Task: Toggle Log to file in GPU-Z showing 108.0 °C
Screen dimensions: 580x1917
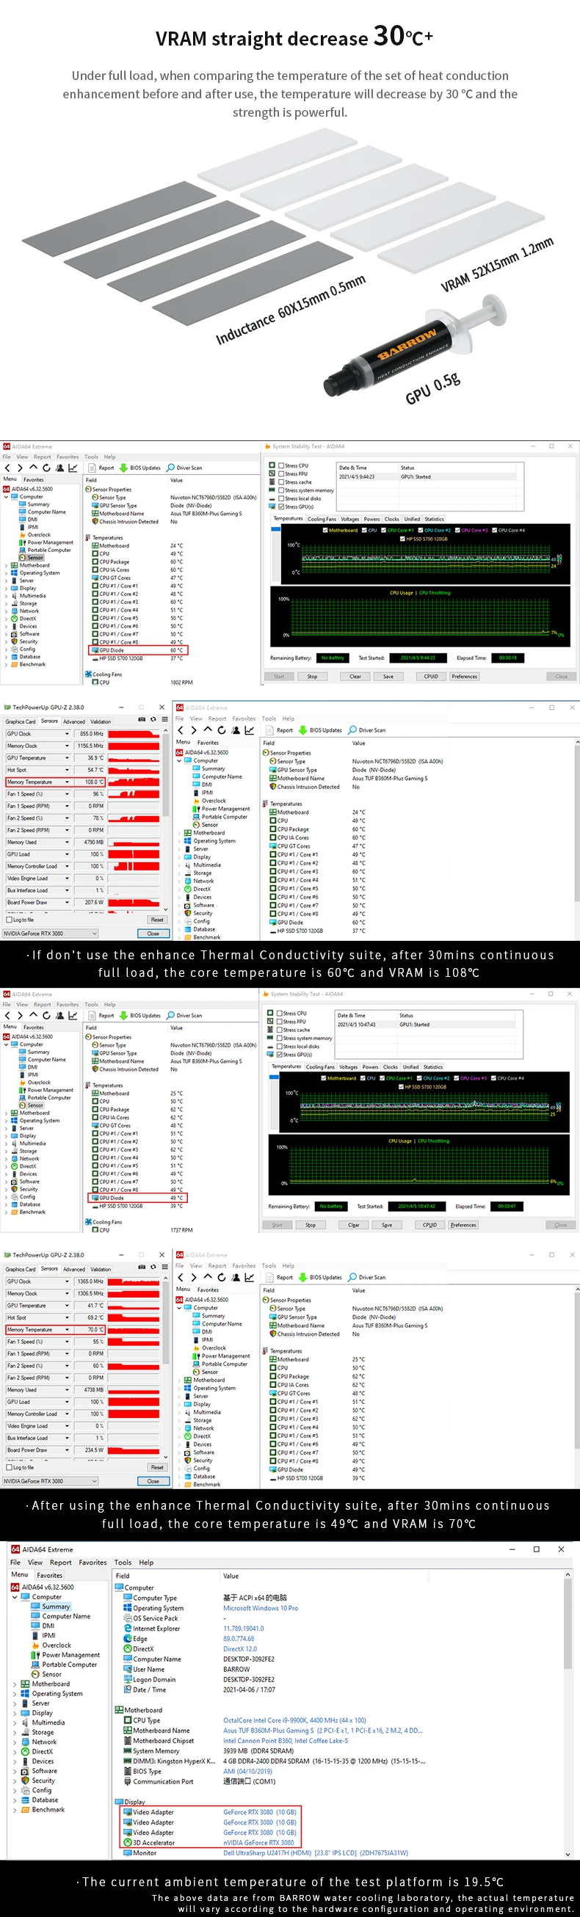Action: [x=8, y=920]
